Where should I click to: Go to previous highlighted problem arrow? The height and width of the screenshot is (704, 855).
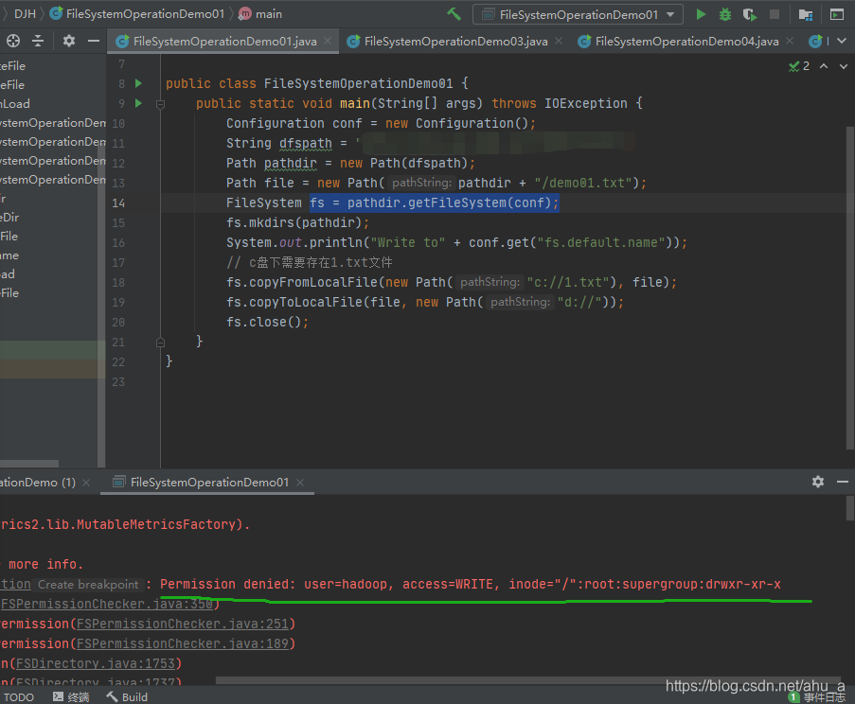point(824,66)
